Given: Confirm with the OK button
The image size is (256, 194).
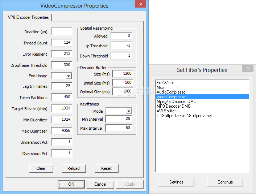Looking at the screenshot, I should (71, 184).
